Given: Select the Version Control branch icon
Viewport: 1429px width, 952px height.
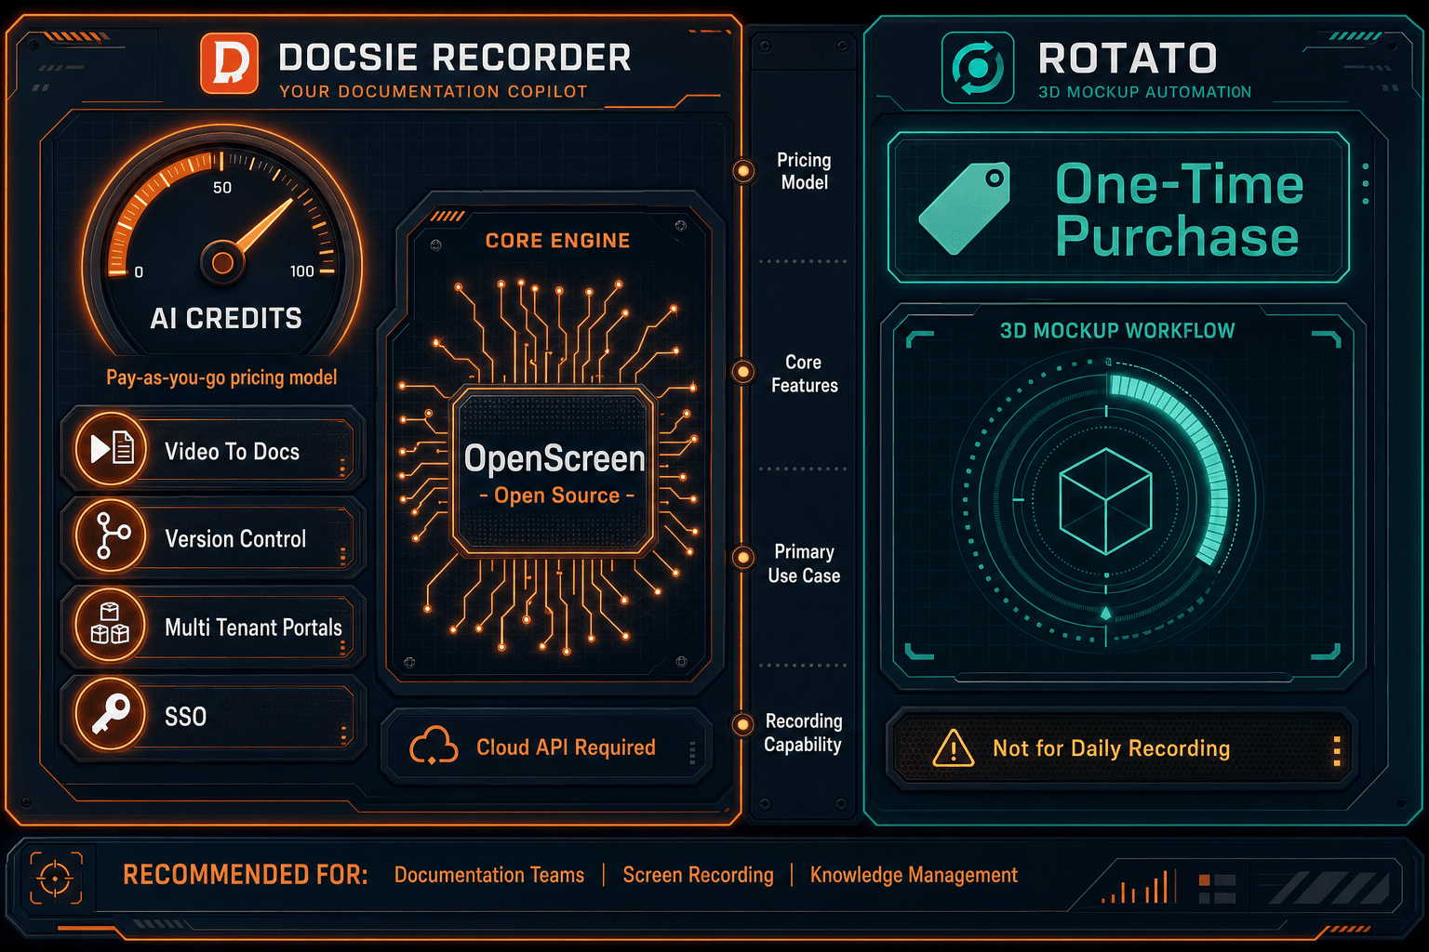Looking at the screenshot, I should (x=111, y=536).
